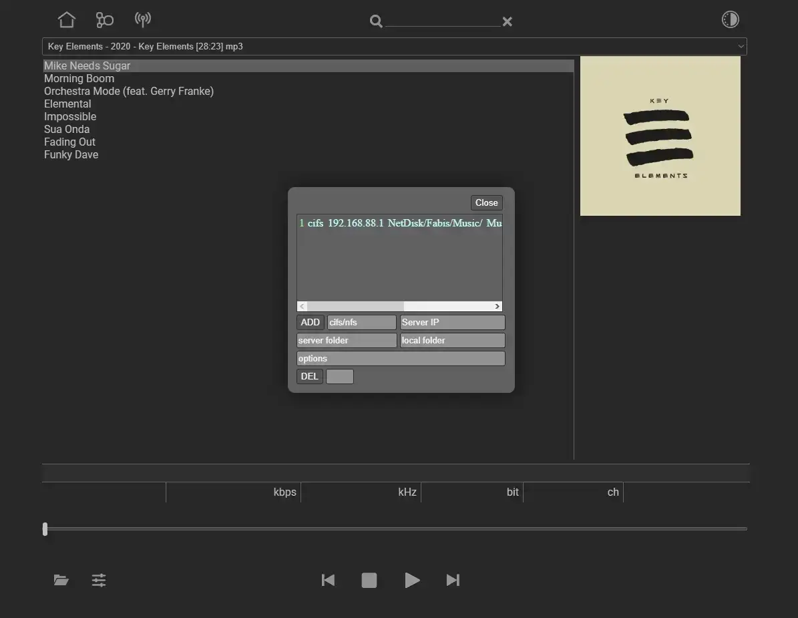
Task: Clear search with the X icon
Action: tap(508, 21)
